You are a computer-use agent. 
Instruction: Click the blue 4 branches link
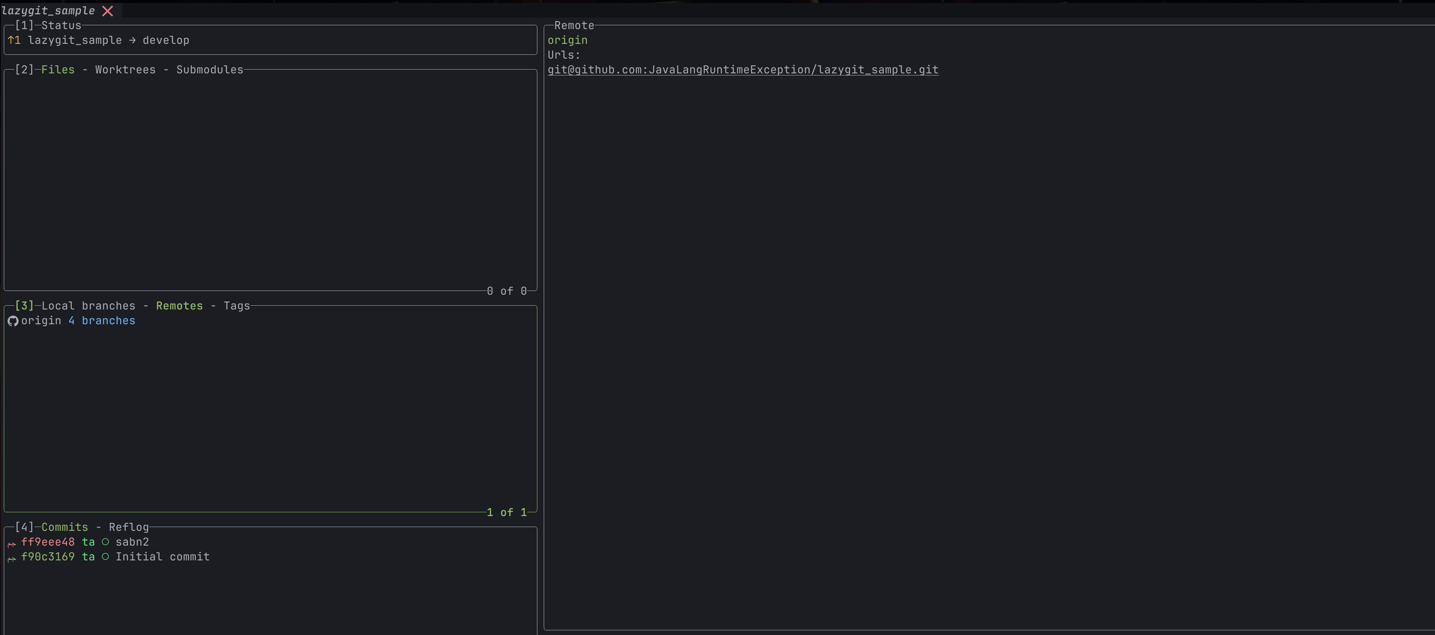point(101,321)
